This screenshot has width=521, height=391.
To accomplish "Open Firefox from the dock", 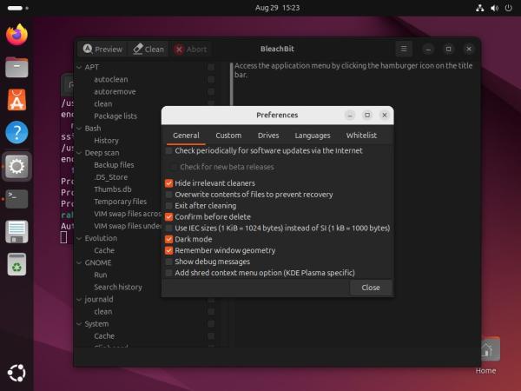I will coord(16,36).
